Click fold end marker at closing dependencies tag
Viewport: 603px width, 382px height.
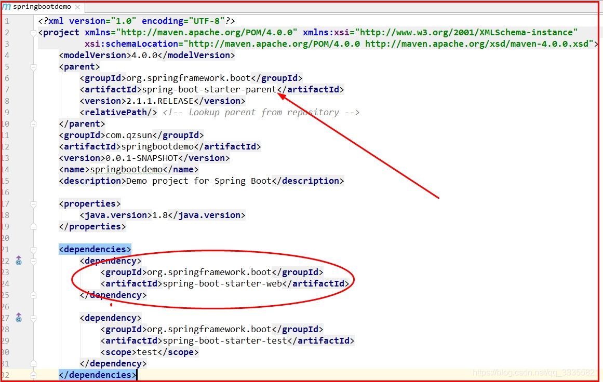(33, 375)
